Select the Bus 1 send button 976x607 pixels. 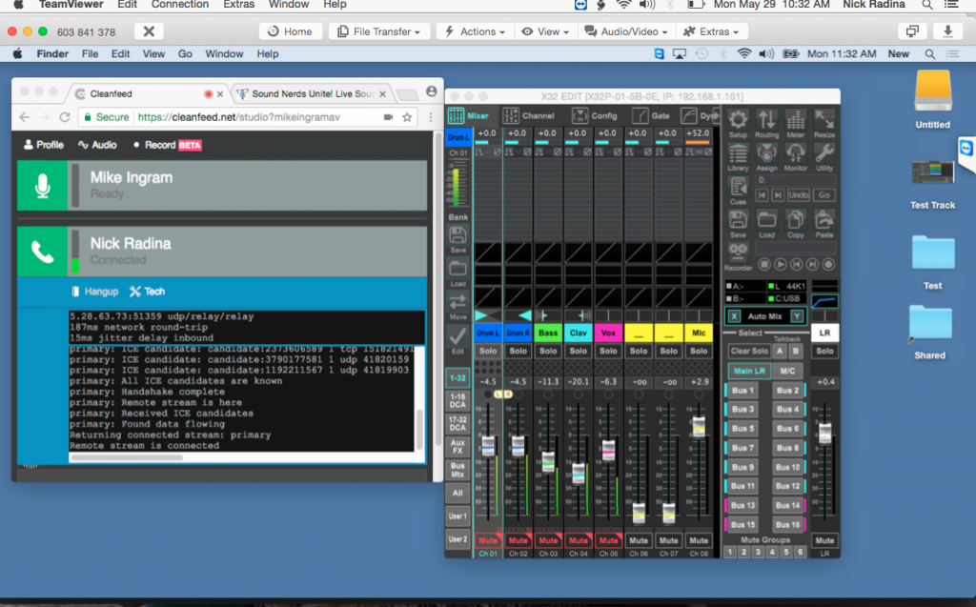click(x=742, y=391)
